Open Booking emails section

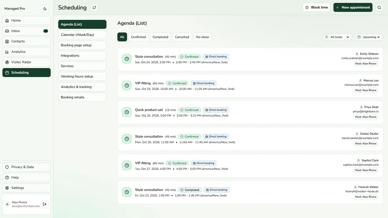coord(82,97)
